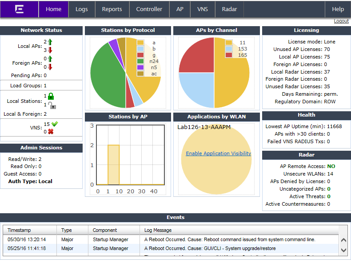Open the Radar tab
Viewport: 351px width, 262px height.
[229, 9]
